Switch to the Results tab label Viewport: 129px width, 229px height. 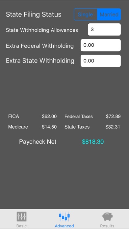point(107,226)
